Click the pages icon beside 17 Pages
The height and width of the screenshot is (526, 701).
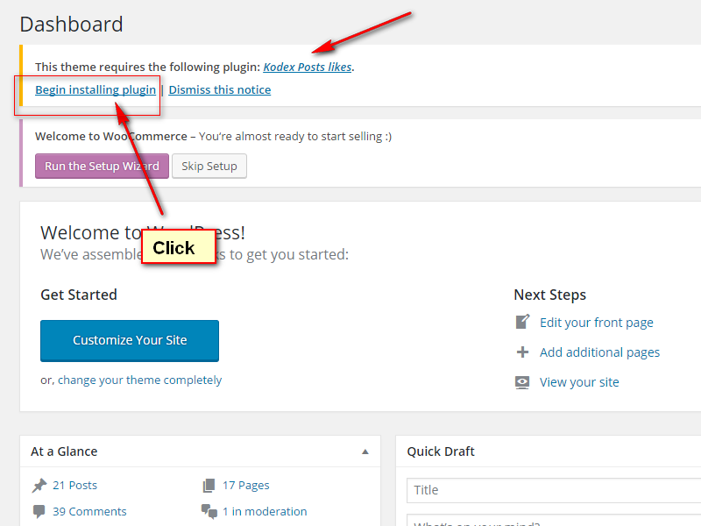[209, 486]
